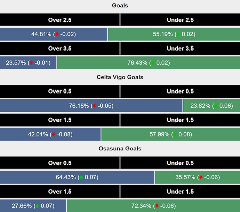Image resolution: width=240 pixels, height=212 pixels.
Task: Click the green 57.99% Celta Vigo bar
Action: [170, 134]
